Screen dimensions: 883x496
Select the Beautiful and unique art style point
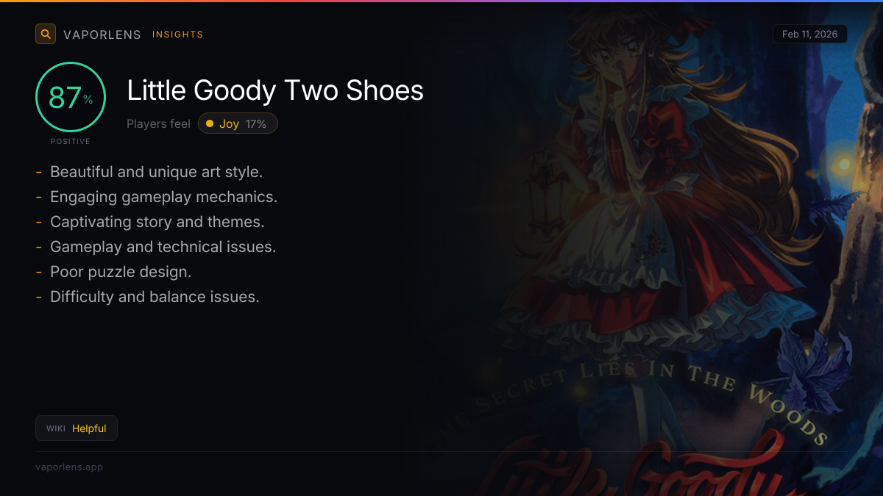coord(156,172)
